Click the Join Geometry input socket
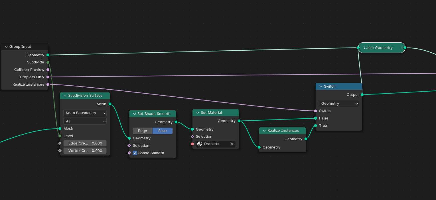436x200 pixels. 358,48
